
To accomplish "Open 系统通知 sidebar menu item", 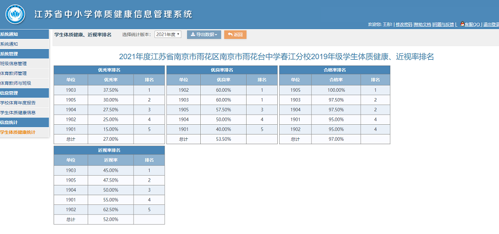I will point(24,44).
